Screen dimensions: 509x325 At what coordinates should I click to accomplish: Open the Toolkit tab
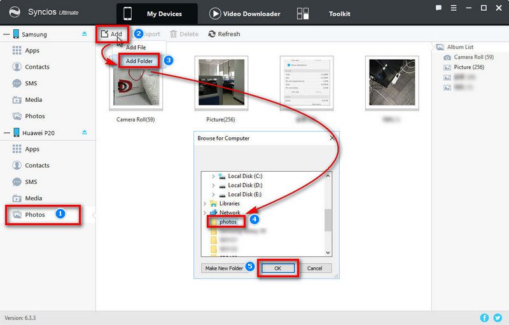(x=339, y=13)
